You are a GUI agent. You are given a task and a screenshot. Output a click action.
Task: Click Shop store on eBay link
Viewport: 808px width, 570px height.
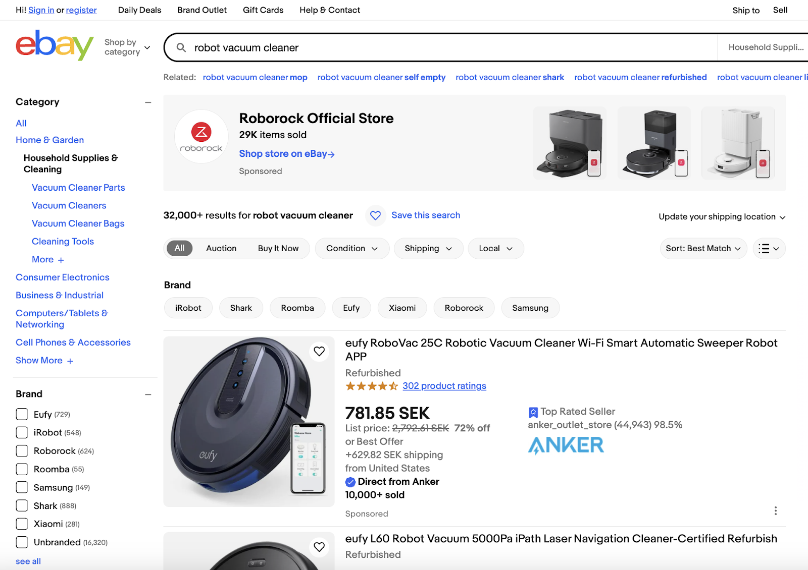(x=287, y=154)
